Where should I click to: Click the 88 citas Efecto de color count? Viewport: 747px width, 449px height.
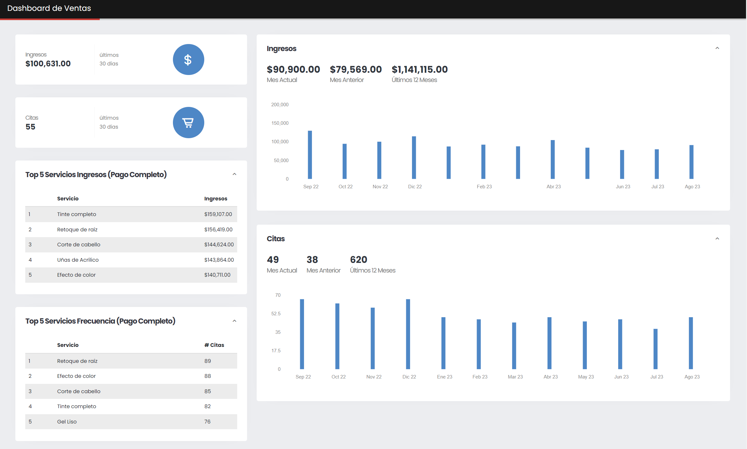tap(208, 376)
